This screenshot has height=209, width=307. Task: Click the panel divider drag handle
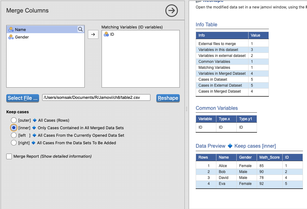187,109
